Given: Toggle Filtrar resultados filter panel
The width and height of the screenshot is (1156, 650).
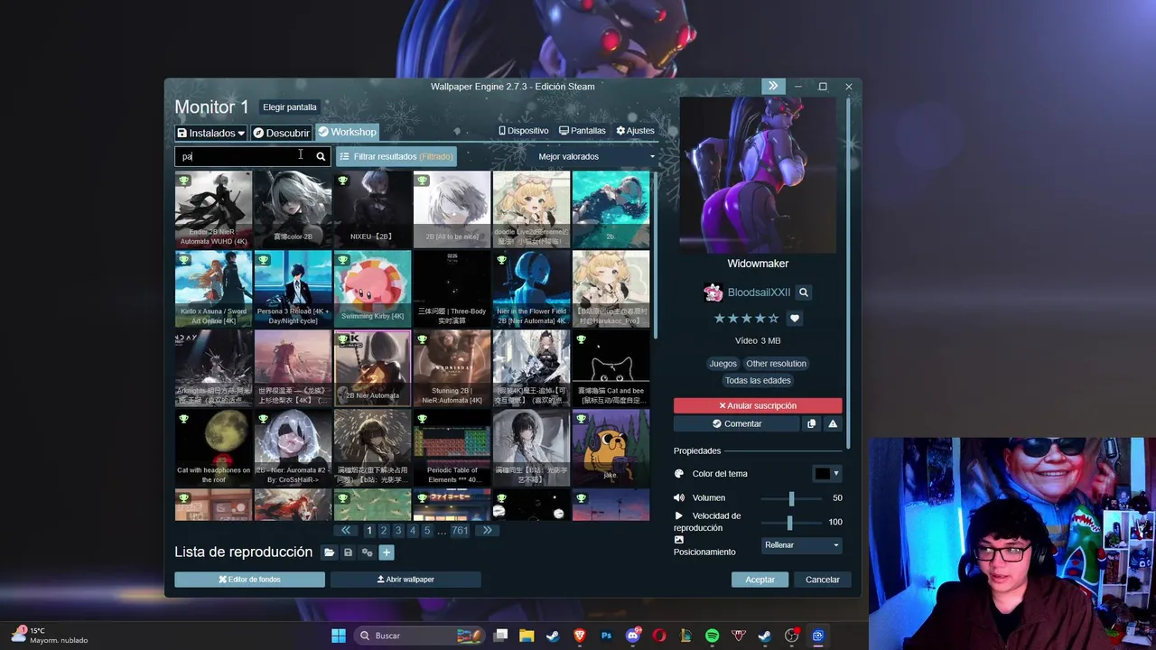Looking at the screenshot, I should [396, 156].
